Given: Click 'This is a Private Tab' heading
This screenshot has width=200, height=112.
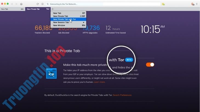Looking at the screenshot, I should (62, 51).
